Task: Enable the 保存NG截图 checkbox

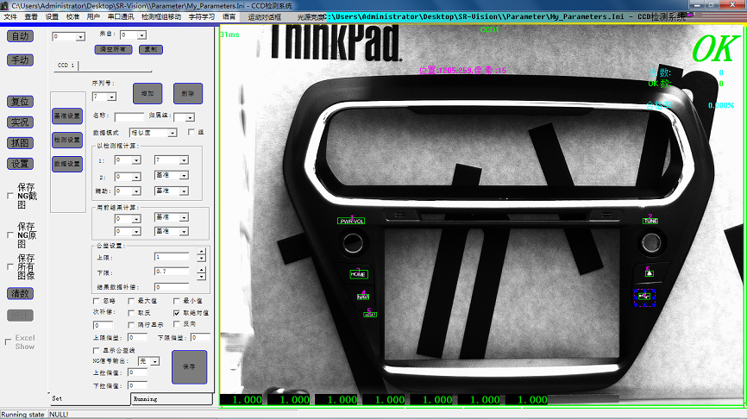Action: 9,196
